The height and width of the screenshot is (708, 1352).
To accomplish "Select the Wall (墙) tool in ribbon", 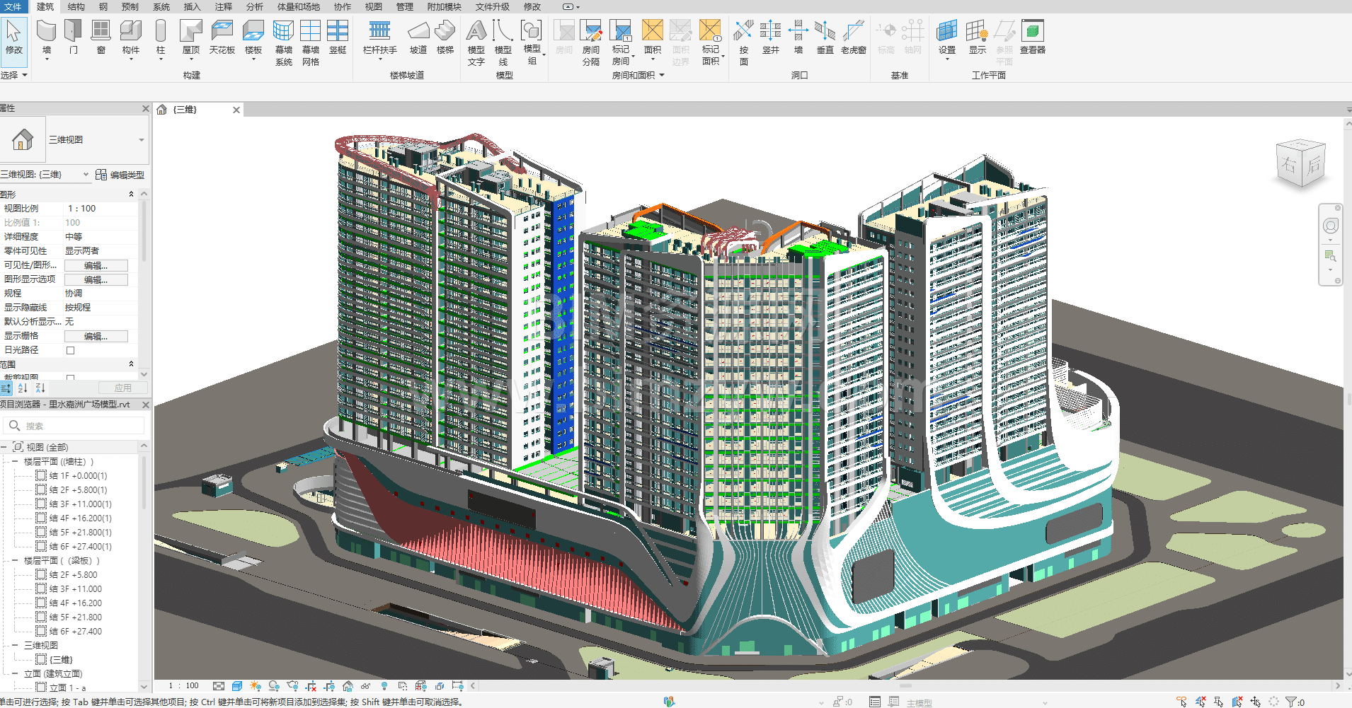I will point(47,33).
